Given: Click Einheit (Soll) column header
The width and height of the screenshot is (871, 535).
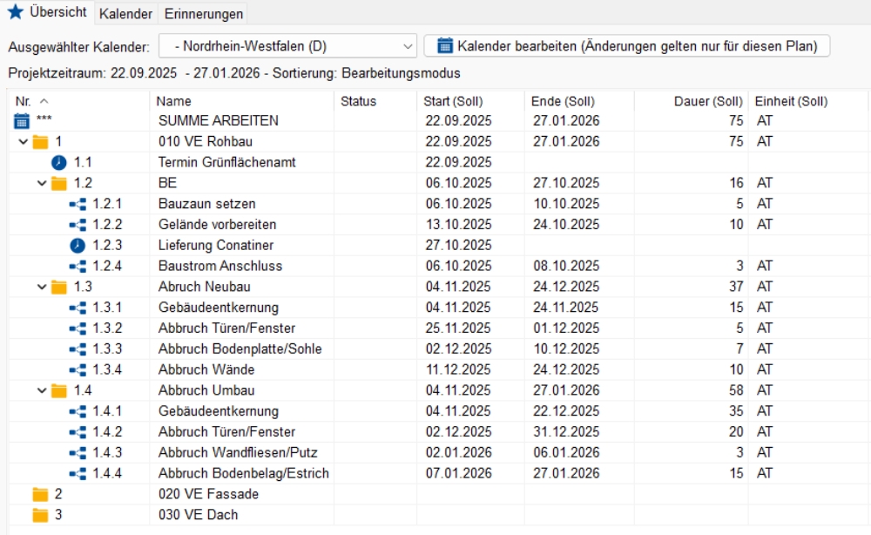Looking at the screenshot, I should 808,101.
